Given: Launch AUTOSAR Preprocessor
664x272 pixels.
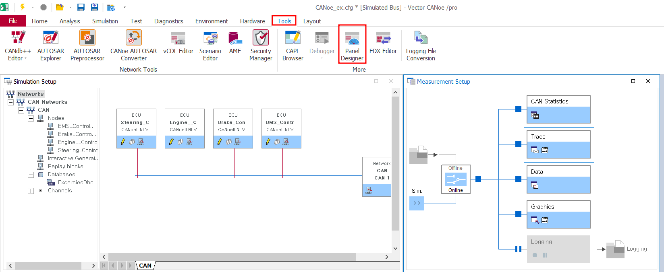Looking at the screenshot, I should point(87,45).
